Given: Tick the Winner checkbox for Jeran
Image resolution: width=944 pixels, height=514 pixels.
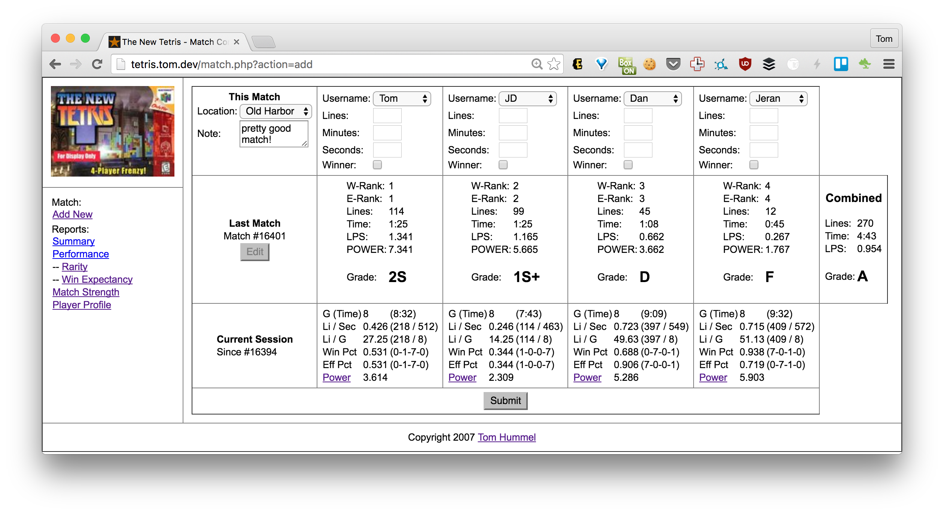Looking at the screenshot, I should pos(754,165).
